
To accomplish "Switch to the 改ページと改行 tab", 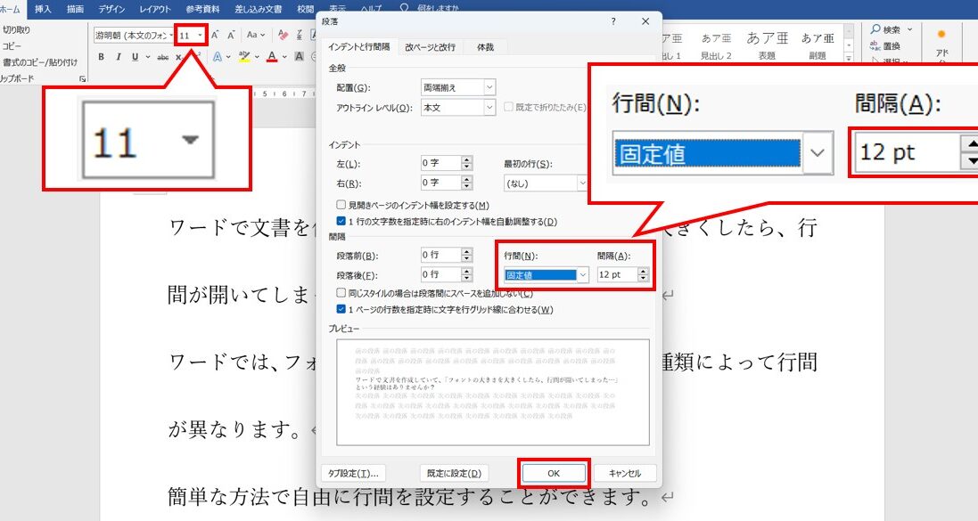I will click(x=430, y=47).
